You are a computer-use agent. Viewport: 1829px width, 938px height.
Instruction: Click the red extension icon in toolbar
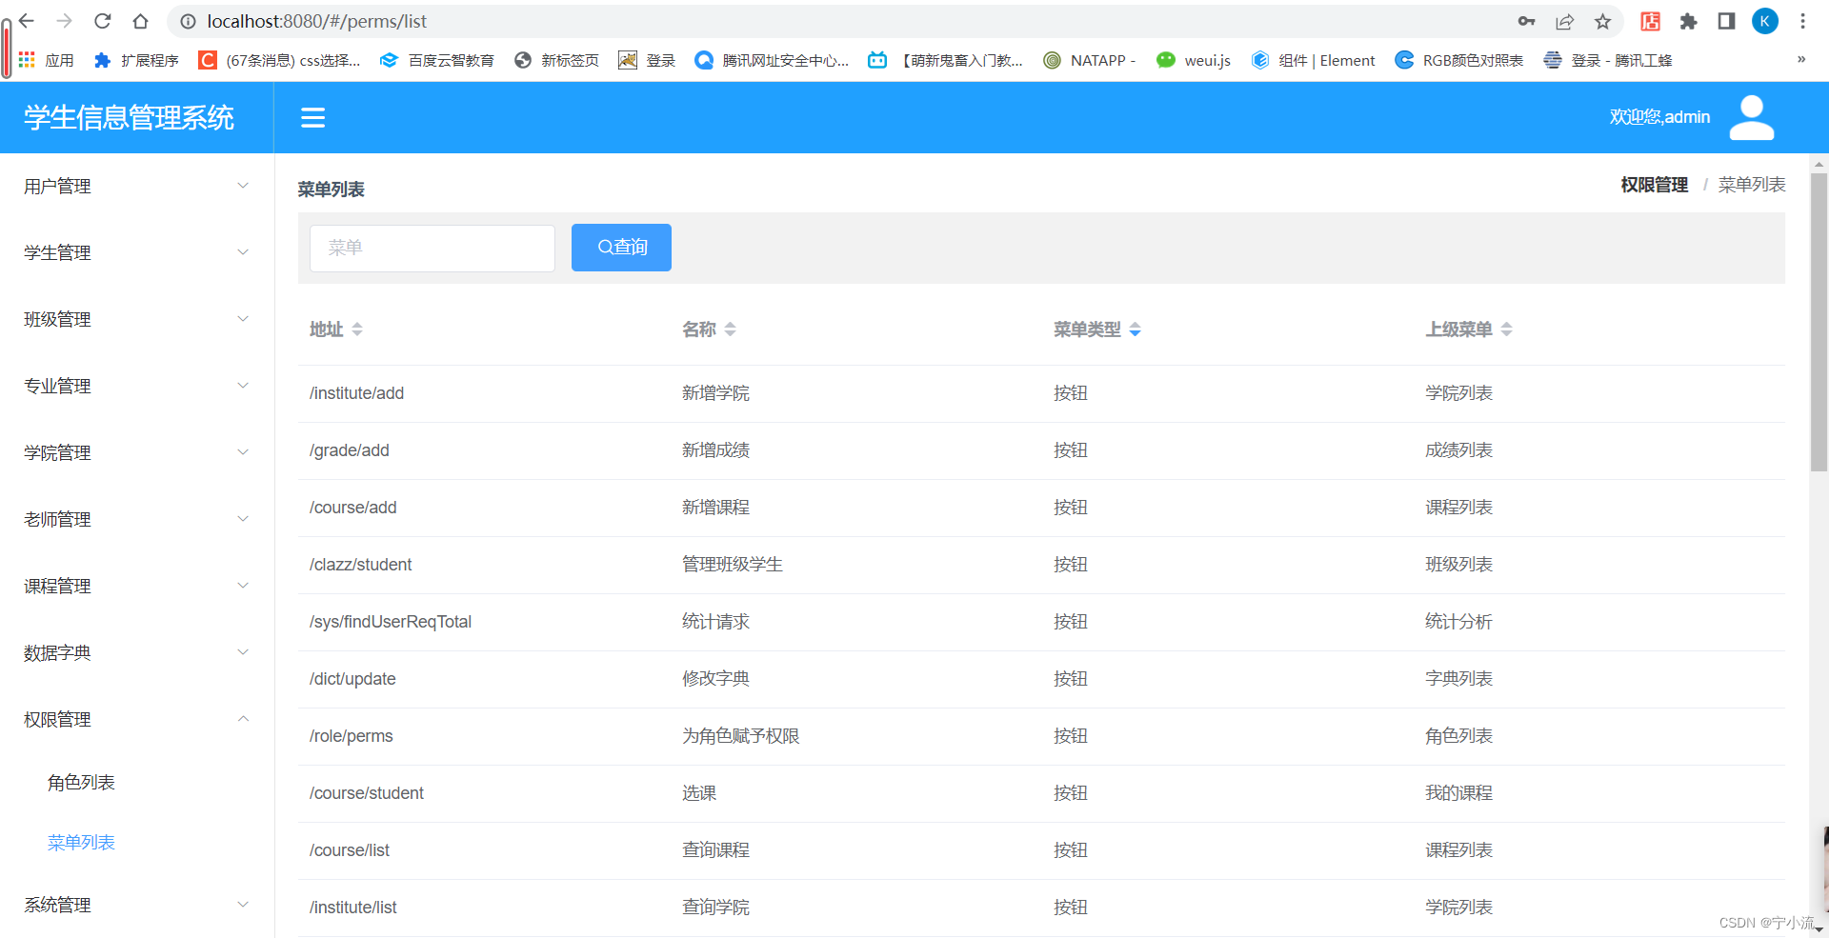(1650, 21)
